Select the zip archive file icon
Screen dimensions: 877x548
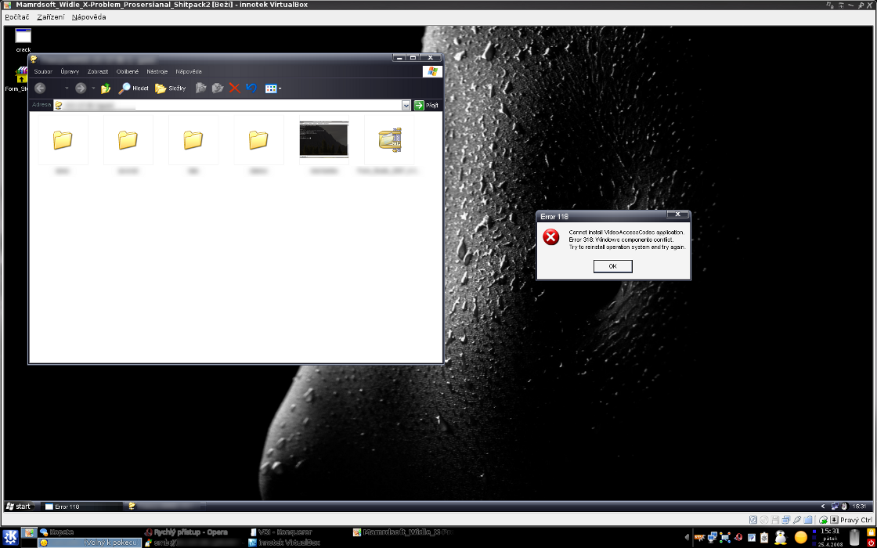(389, 139)
